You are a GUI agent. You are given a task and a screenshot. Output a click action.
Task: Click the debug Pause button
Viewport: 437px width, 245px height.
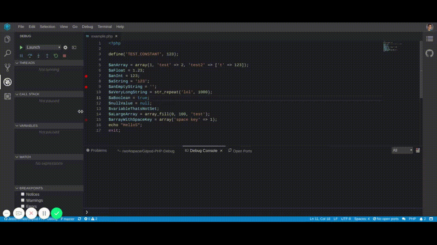click(21, 56)
